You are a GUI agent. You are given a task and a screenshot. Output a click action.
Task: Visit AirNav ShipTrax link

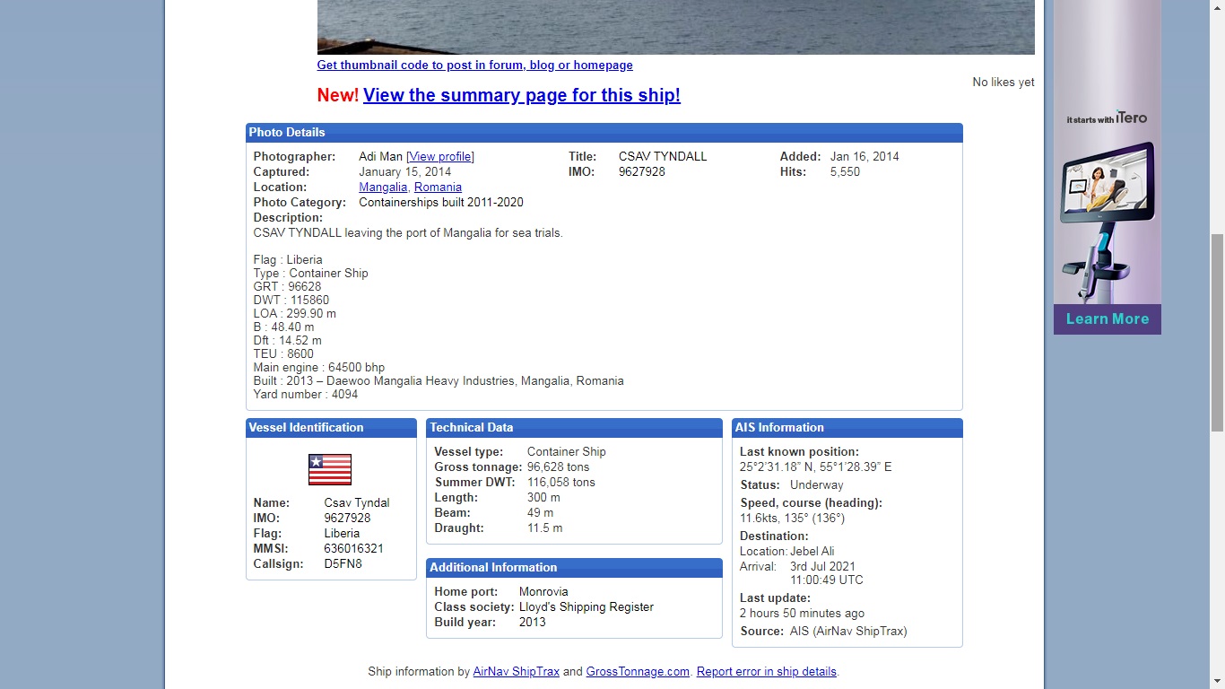517,672
